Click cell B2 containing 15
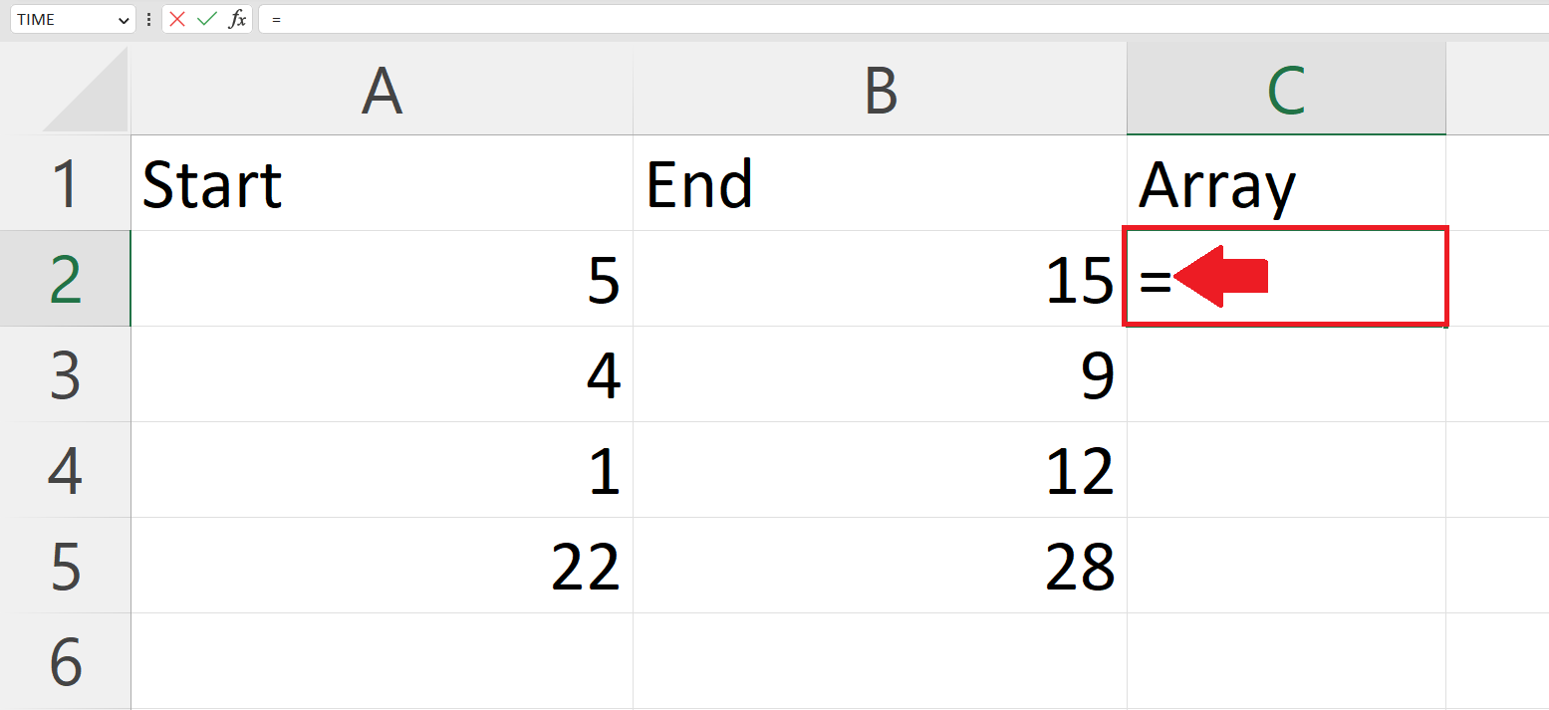The height and width of the screenshot is (710, 1549). (x=881, y=279)
